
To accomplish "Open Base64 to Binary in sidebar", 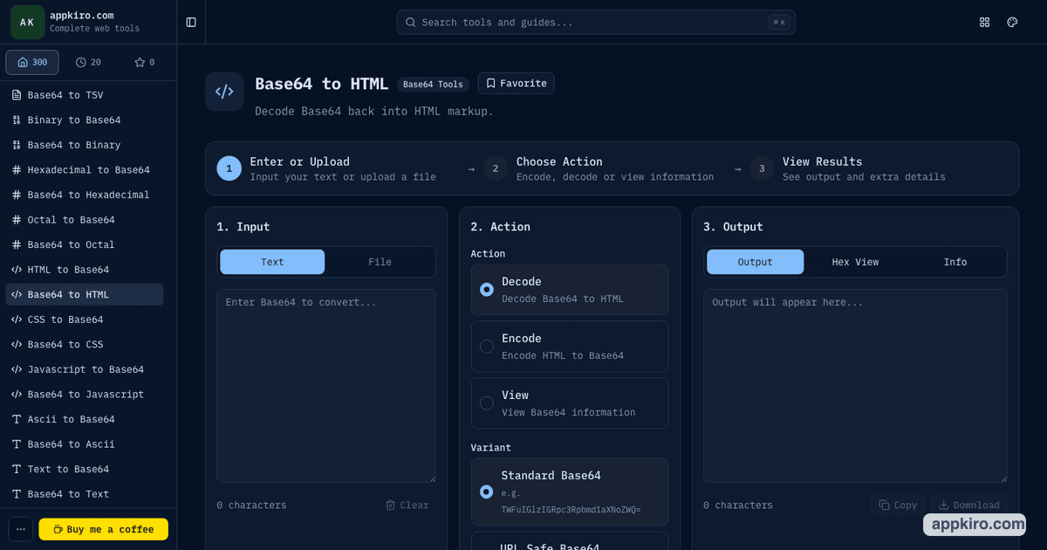I will tap(85, 145).
